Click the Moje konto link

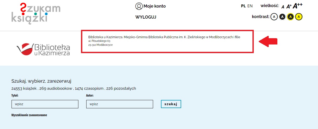(154, 6)
